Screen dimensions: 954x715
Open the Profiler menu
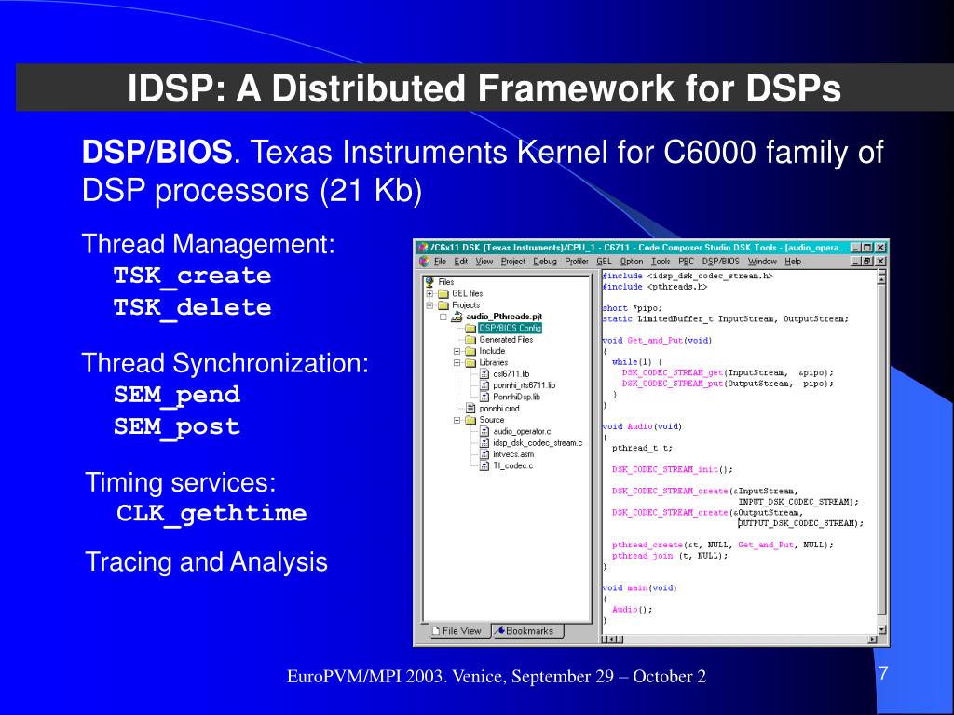click(x=576, y=262)
